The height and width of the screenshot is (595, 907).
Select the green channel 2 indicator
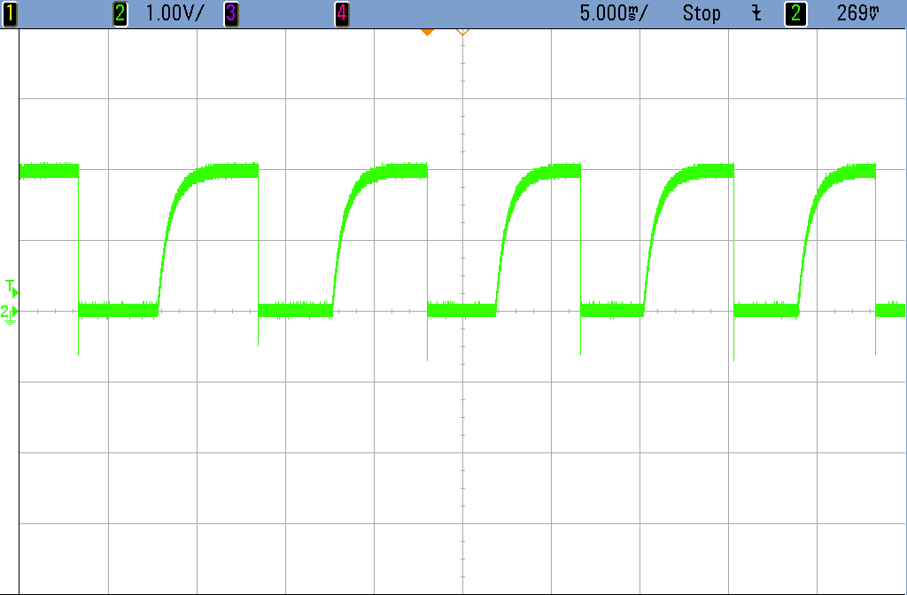pos(120,13)
